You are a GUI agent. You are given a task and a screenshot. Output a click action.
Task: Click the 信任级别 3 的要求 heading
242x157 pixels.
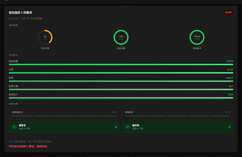[x=20, y=13]
